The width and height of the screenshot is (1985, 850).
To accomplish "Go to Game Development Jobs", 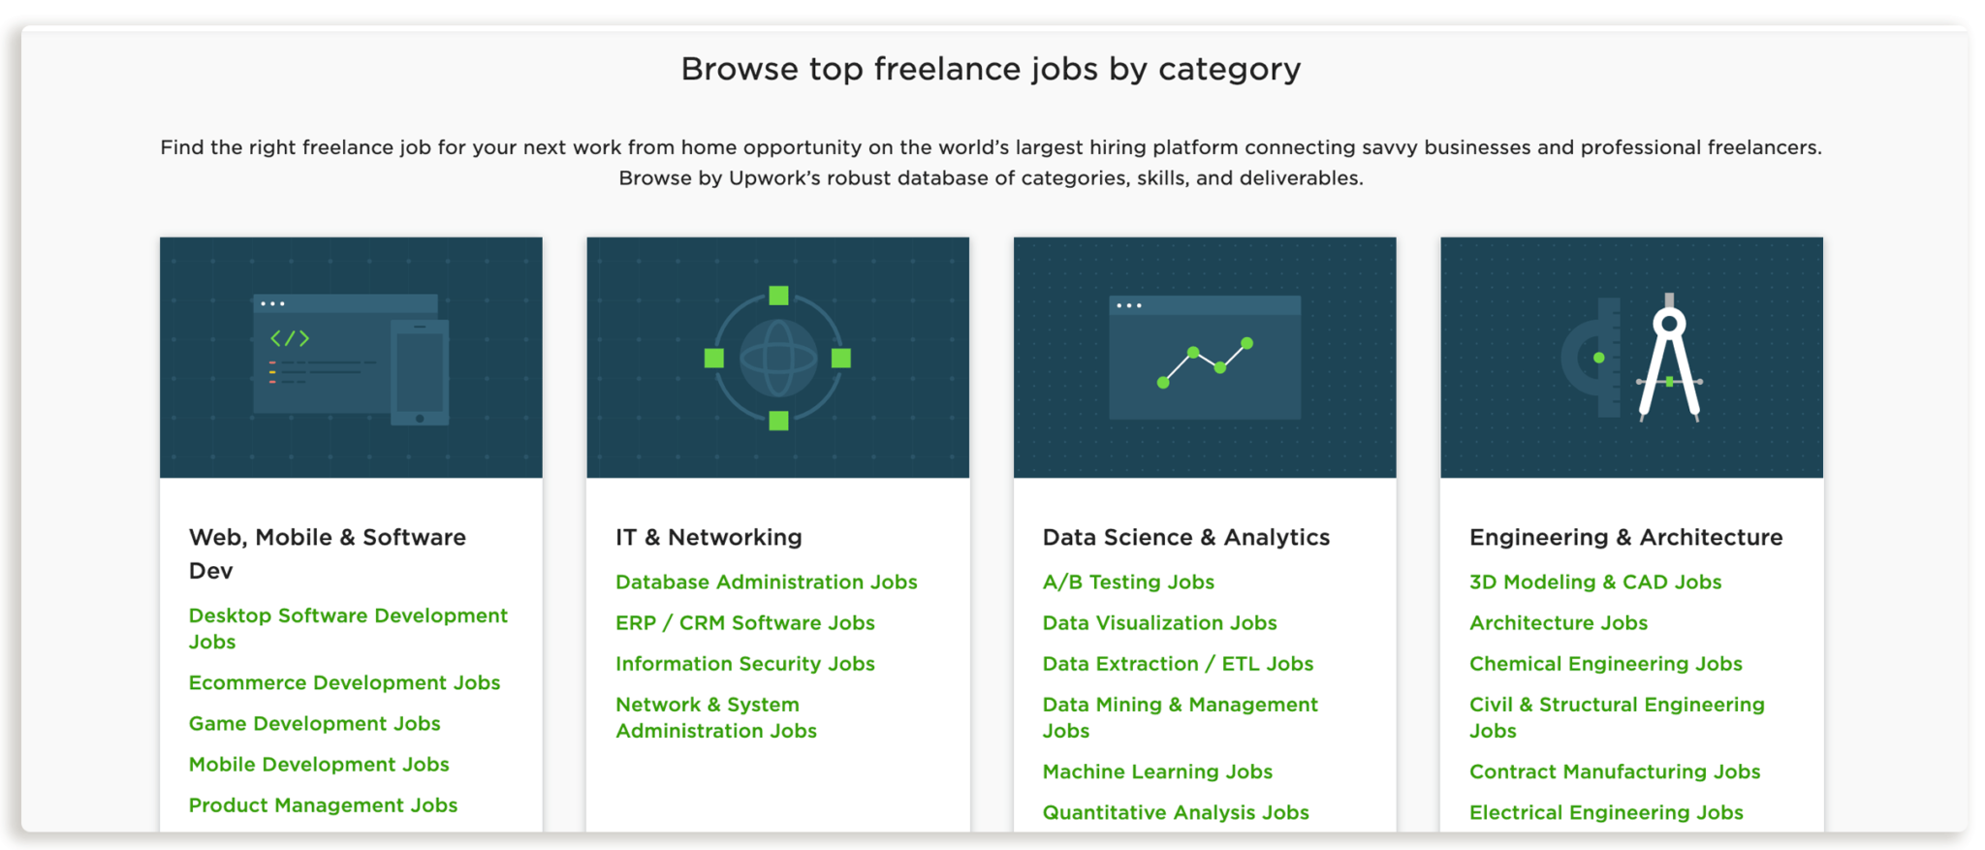I will pyautogui.click(x=314, y=723).
